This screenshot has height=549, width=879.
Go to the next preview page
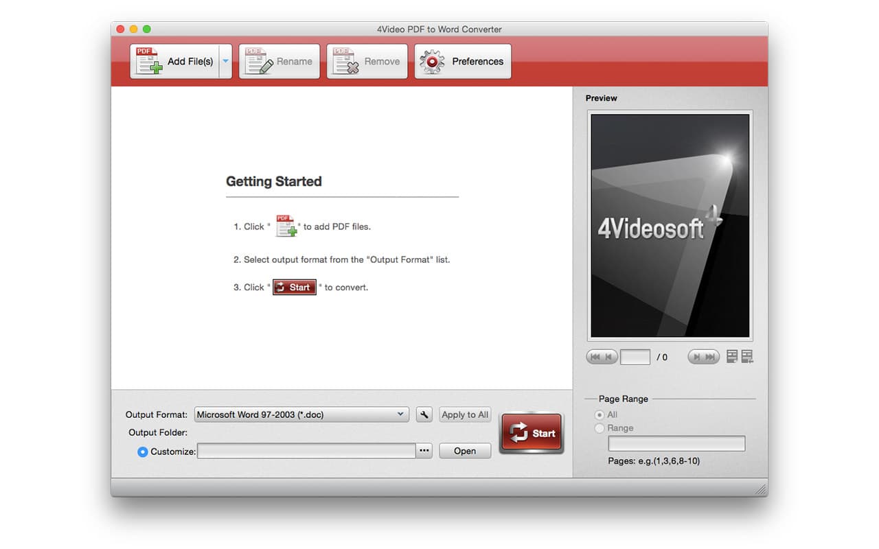click(x=696, y=357)
